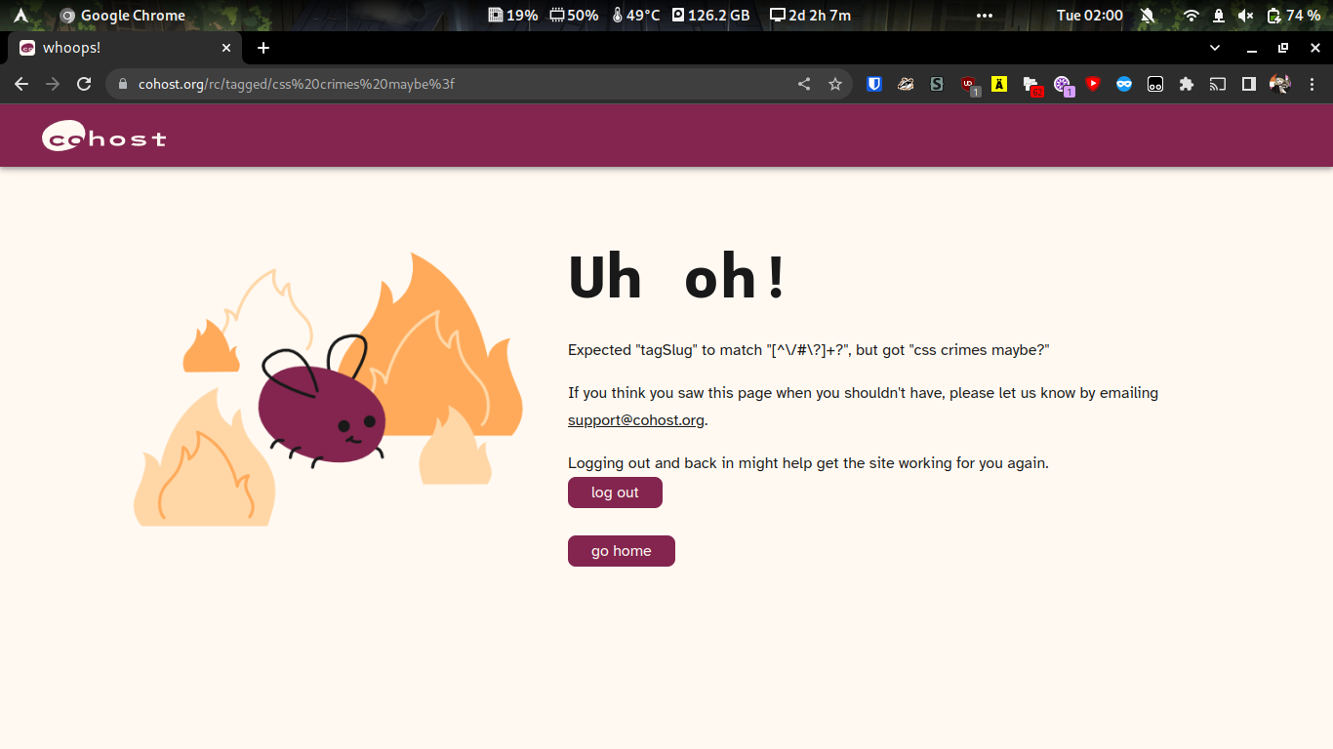Open the Stylus extension

pyautogui.click(x=936, y=84)
